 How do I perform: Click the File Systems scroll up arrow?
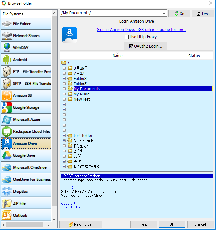pyautogui.click(x=54, y=13)
